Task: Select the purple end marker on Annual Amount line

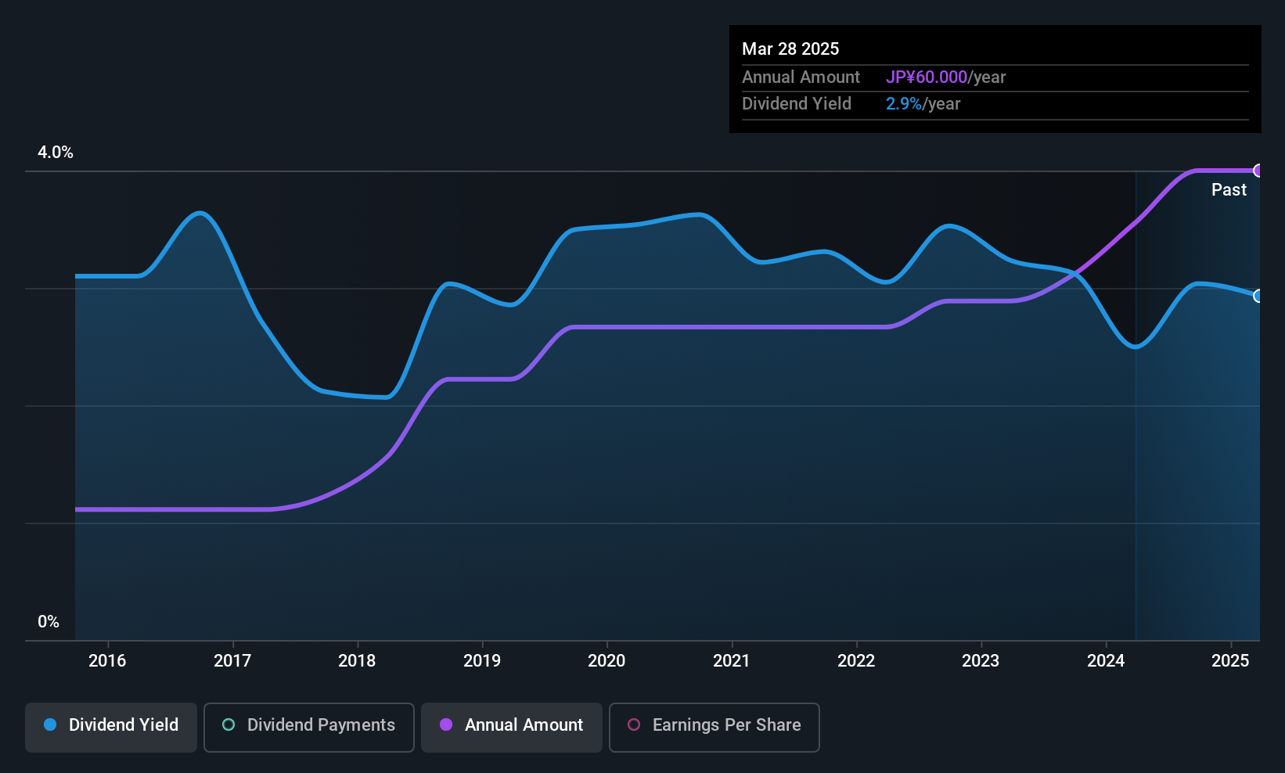Action: coord(1258,171)
